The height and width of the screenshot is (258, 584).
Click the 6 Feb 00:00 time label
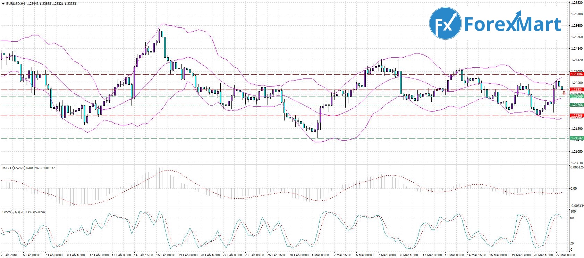31,255
